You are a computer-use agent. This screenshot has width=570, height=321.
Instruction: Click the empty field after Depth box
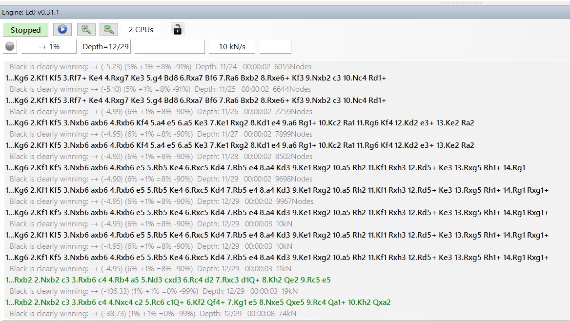[169, 47]
